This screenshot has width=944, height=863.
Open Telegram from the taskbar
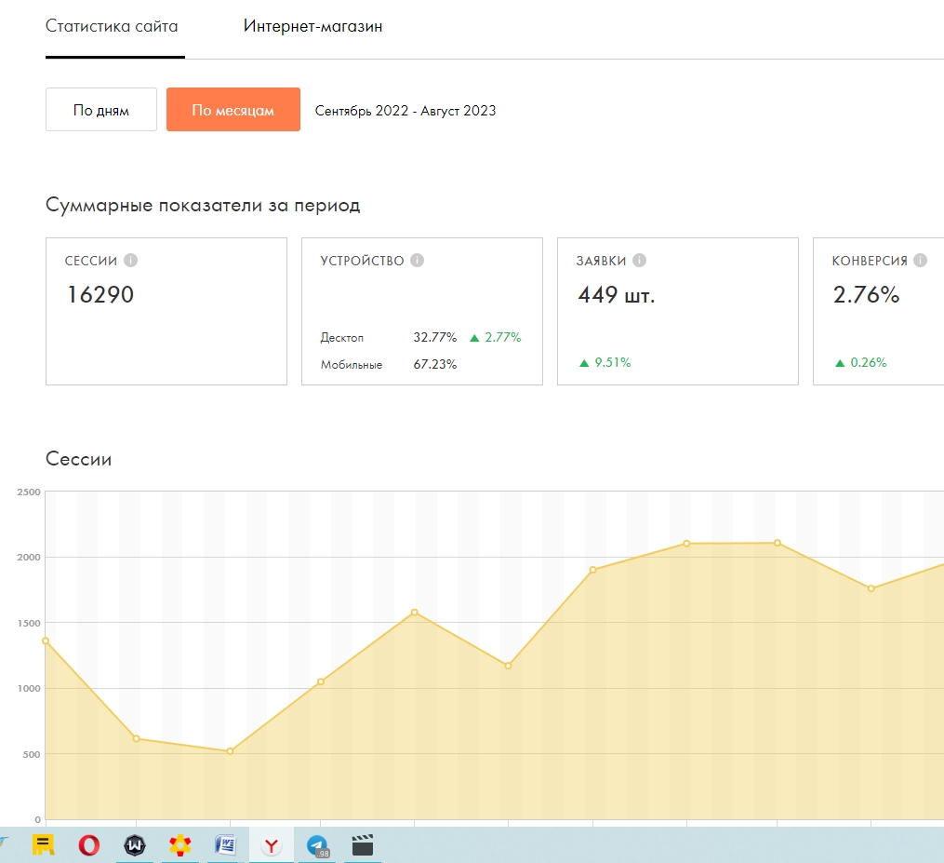pos(317,845)
